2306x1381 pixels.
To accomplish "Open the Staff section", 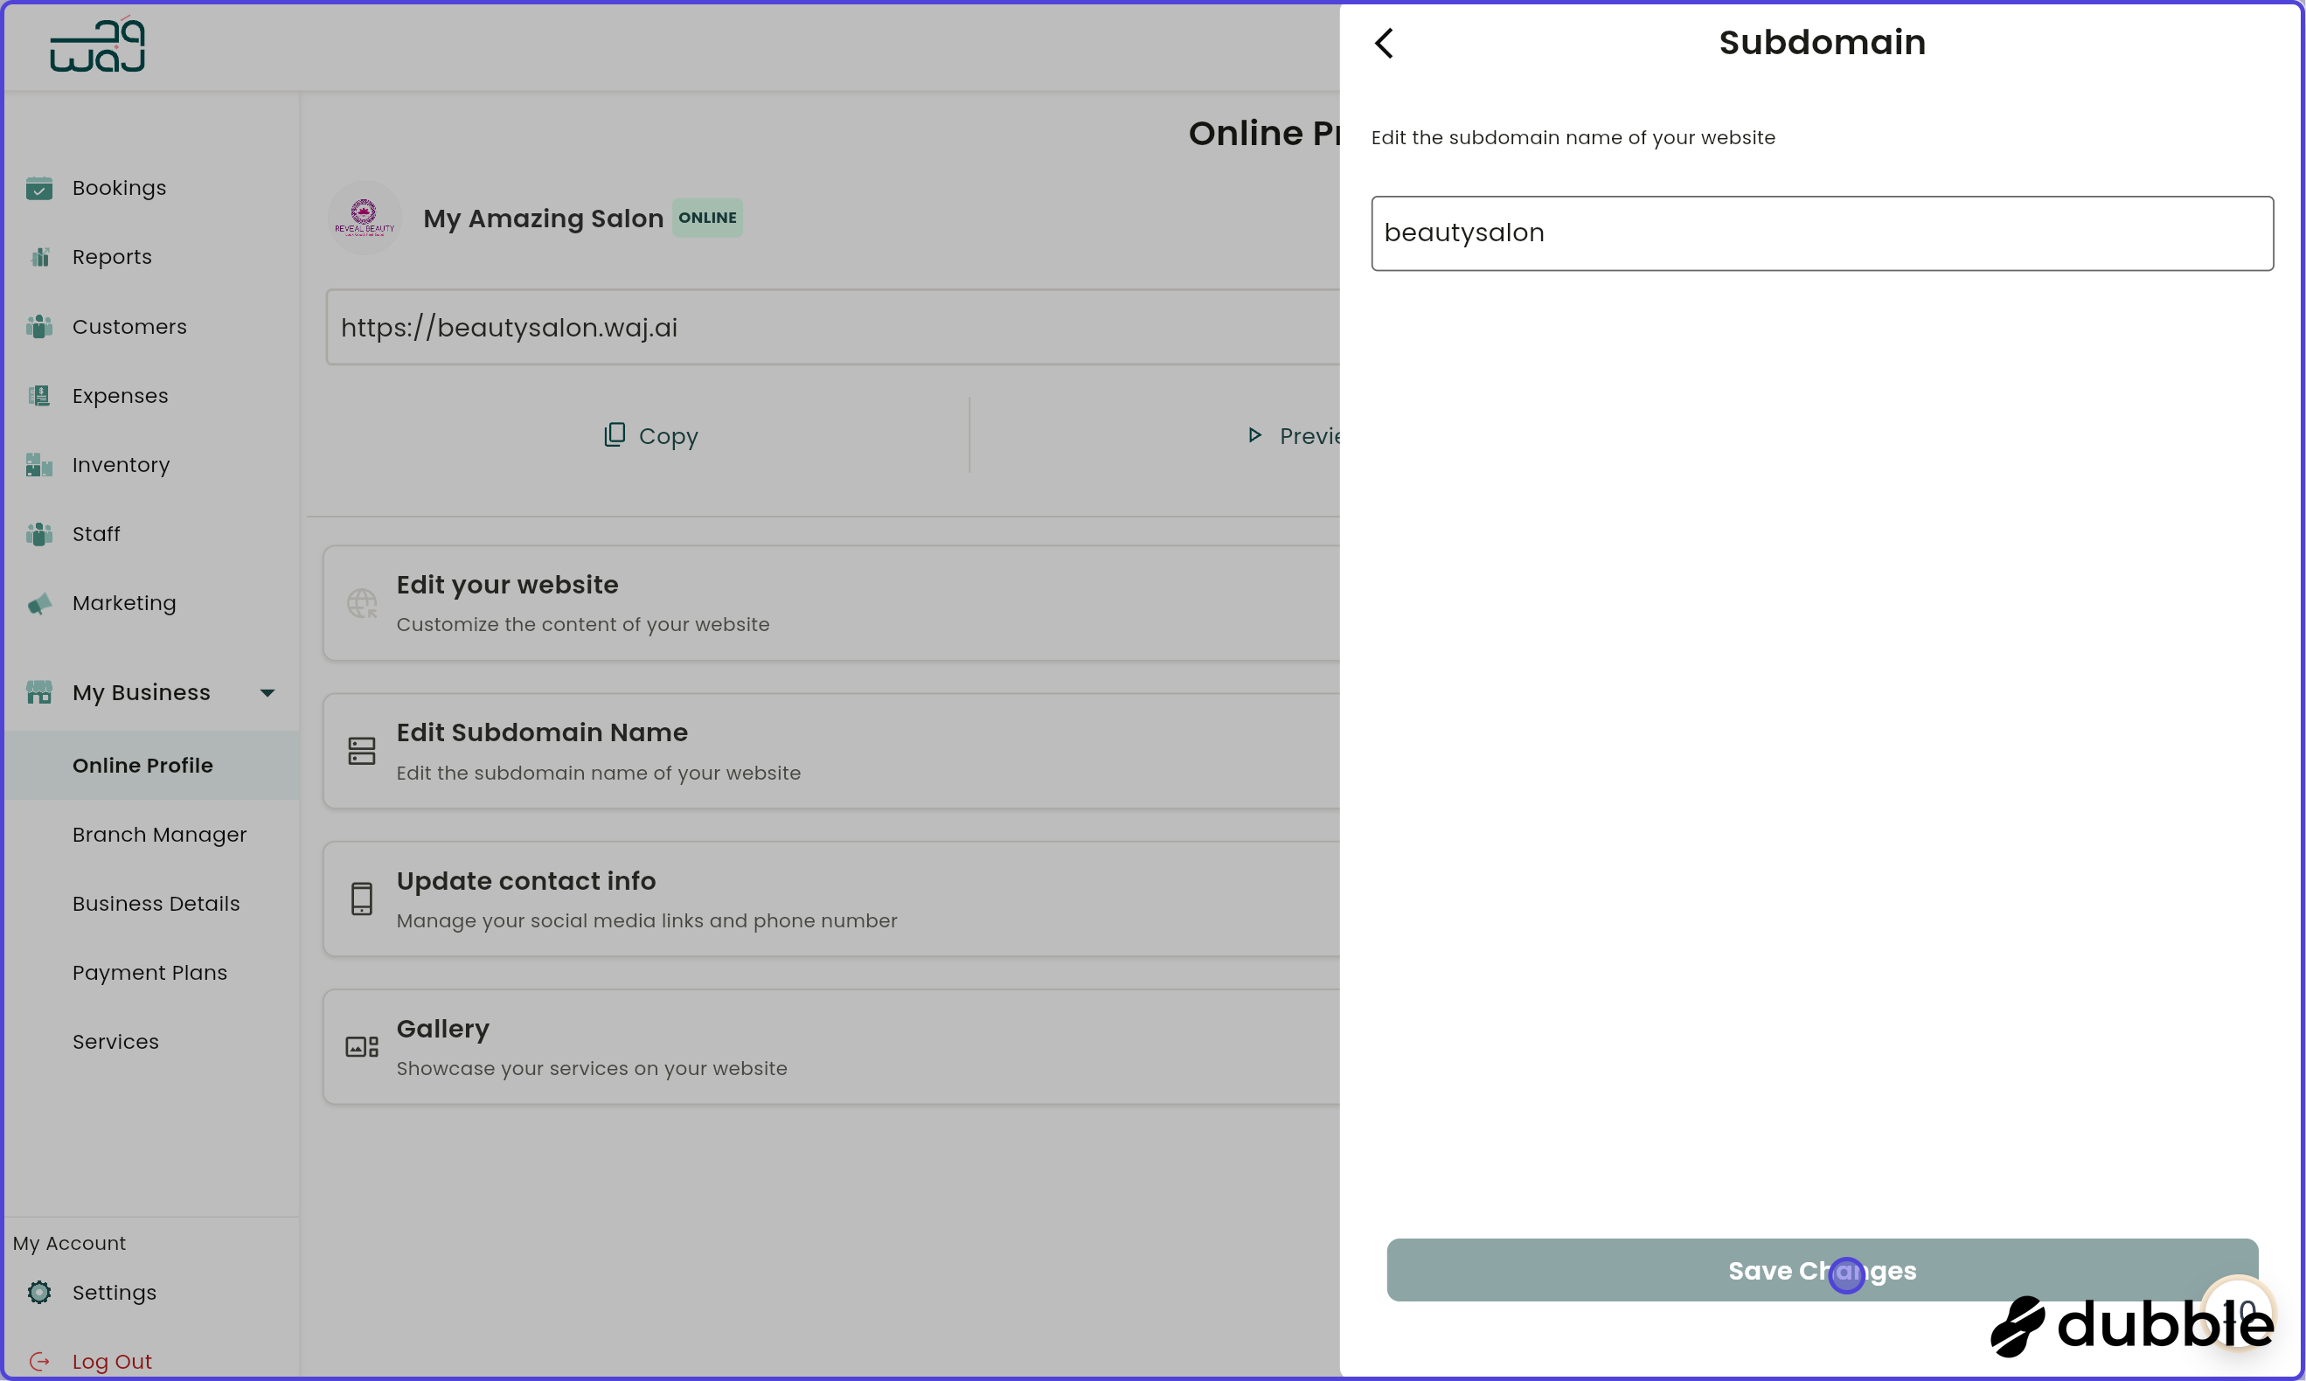I will point(96,533).
